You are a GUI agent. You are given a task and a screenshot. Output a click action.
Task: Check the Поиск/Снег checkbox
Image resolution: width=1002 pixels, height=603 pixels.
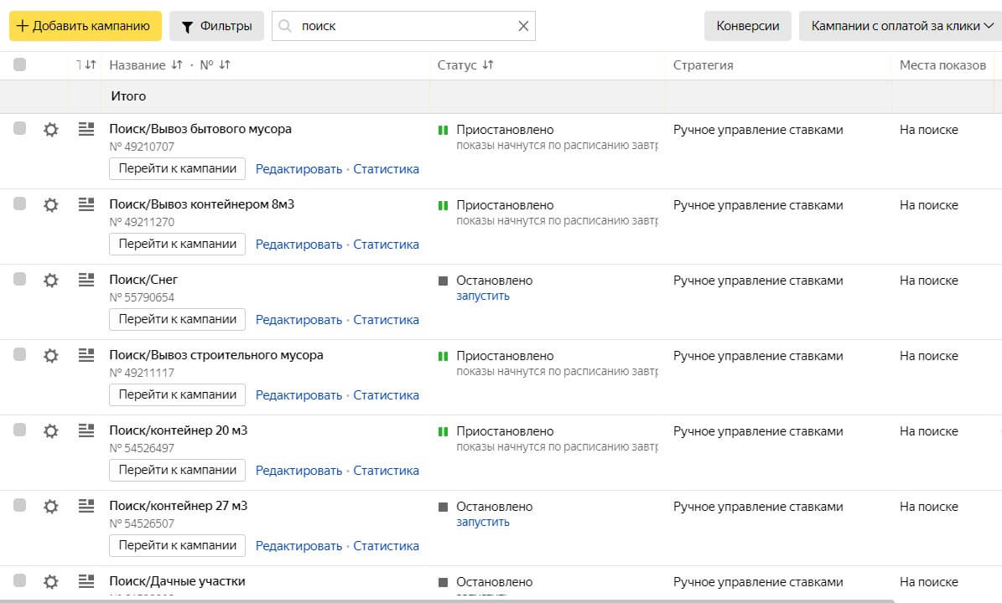20,279
